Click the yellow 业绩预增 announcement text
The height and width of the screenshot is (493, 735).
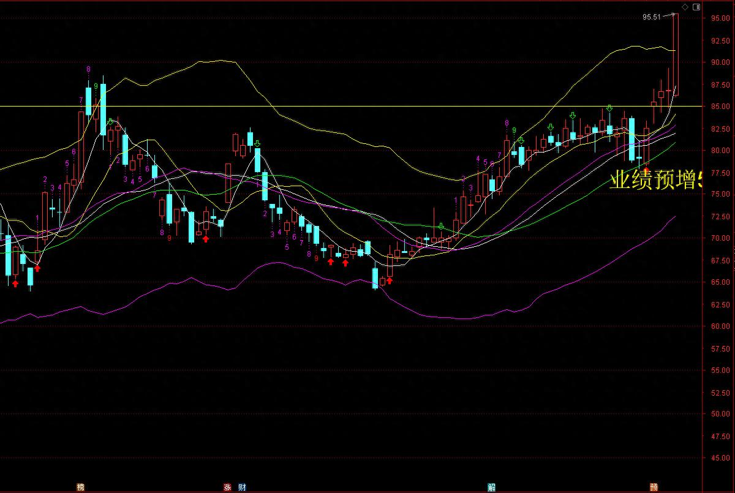(x=656, y=180)
